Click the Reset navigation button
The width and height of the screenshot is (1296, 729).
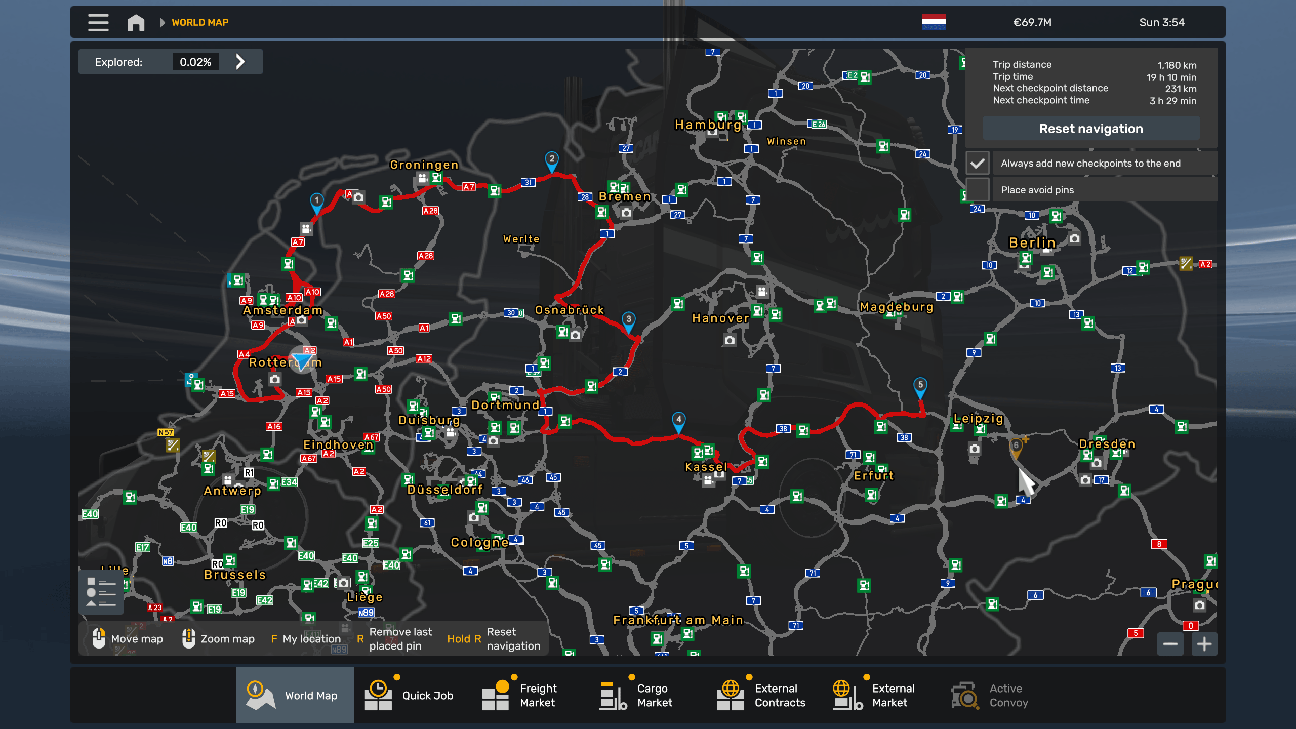1091,129
